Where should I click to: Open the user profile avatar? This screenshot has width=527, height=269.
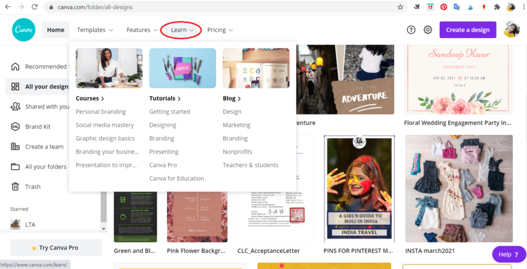click(511, 30)
